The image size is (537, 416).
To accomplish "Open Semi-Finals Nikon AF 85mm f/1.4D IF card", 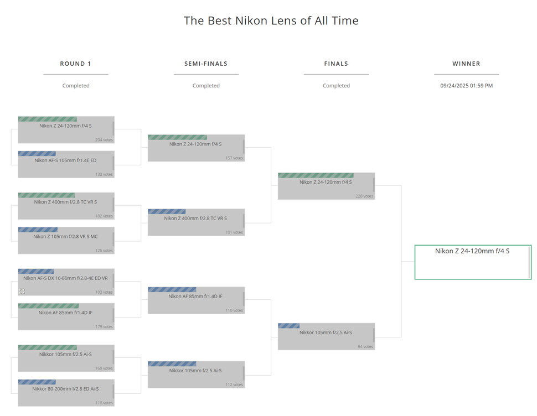I will point(196,300).
